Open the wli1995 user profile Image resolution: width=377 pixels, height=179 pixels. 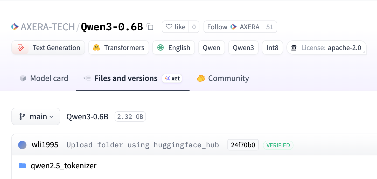tap(45, 145)
